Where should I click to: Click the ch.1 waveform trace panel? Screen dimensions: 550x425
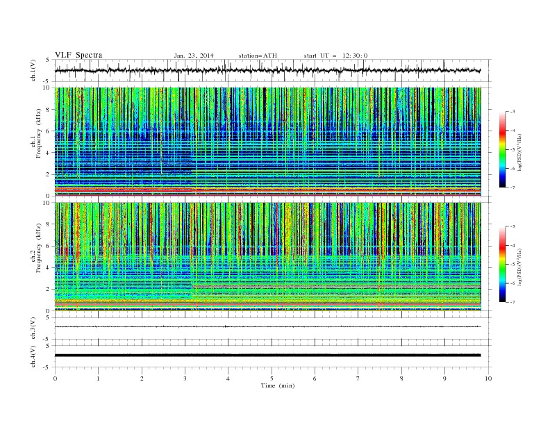coord(273,70)
